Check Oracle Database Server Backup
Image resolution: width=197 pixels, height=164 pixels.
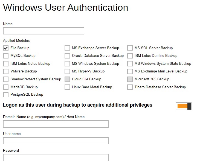[67, 56]
